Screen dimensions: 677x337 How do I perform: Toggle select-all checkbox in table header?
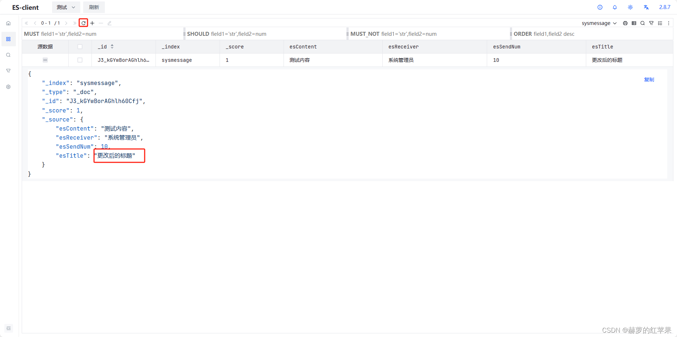coord(80,47)
